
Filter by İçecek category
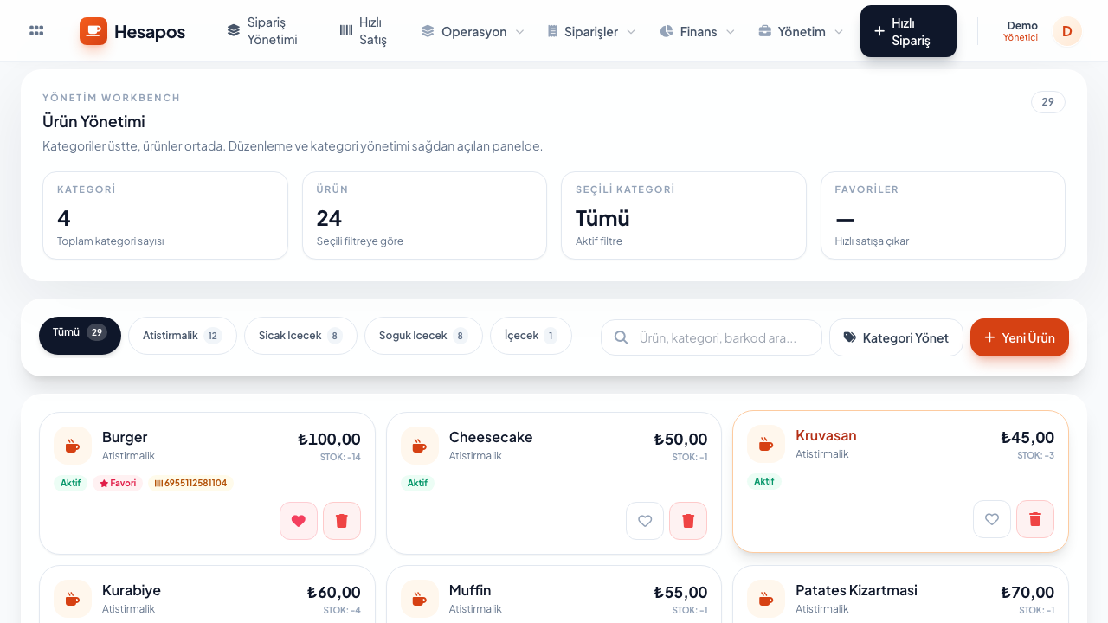tap(531, 336)
